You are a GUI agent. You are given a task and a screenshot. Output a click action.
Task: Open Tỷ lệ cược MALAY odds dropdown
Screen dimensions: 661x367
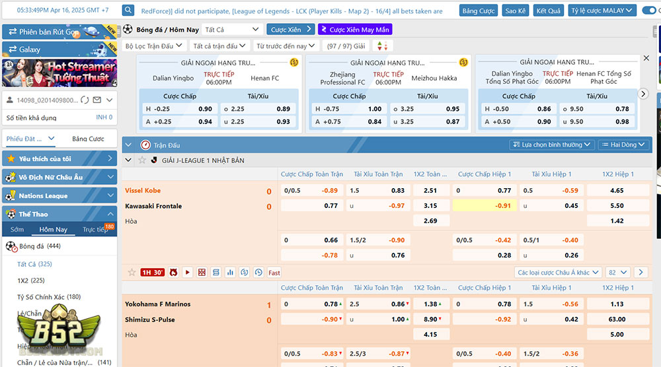[602, 10]
